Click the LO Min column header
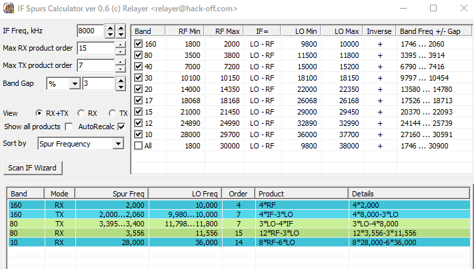The height and width of the screenshot is (269, 474). [x=306, y=31]
